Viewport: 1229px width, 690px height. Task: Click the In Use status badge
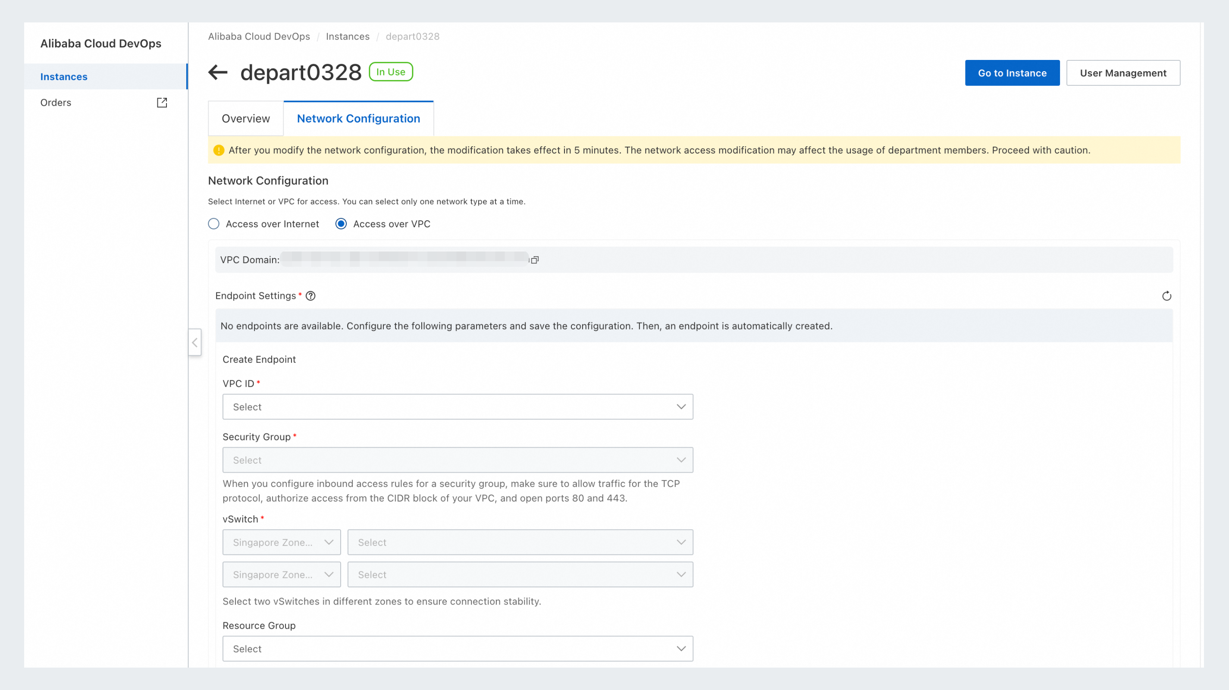391,72
